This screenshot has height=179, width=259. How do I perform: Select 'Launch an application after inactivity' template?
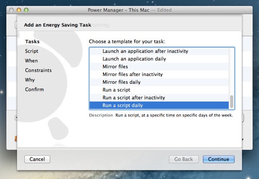pyautogui.click(x=159, y=51)
